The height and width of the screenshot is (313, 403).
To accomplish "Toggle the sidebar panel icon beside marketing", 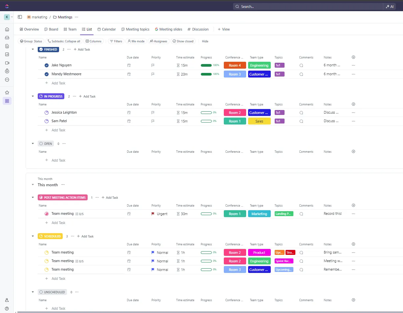I will pos(20,17).
